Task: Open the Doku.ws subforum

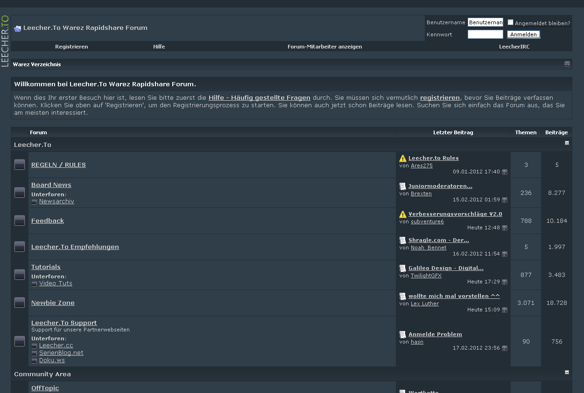Action: [x=52, y=360]
